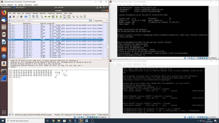Expand Internet Protocol Version 4 row
Screen dimensions: 219x123
coord(9,64)
